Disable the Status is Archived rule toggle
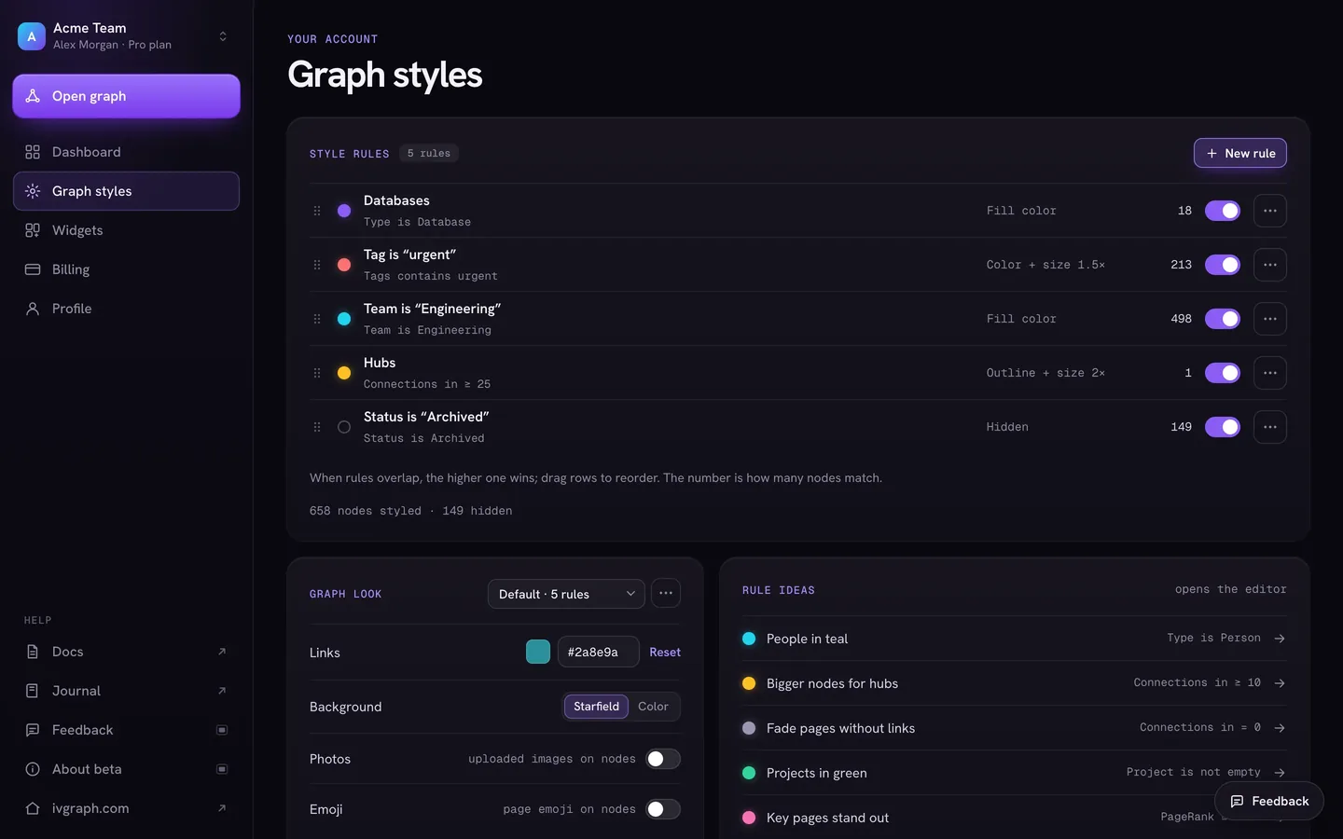The height and width of the screenshot is (839, 1343). 1223,427
